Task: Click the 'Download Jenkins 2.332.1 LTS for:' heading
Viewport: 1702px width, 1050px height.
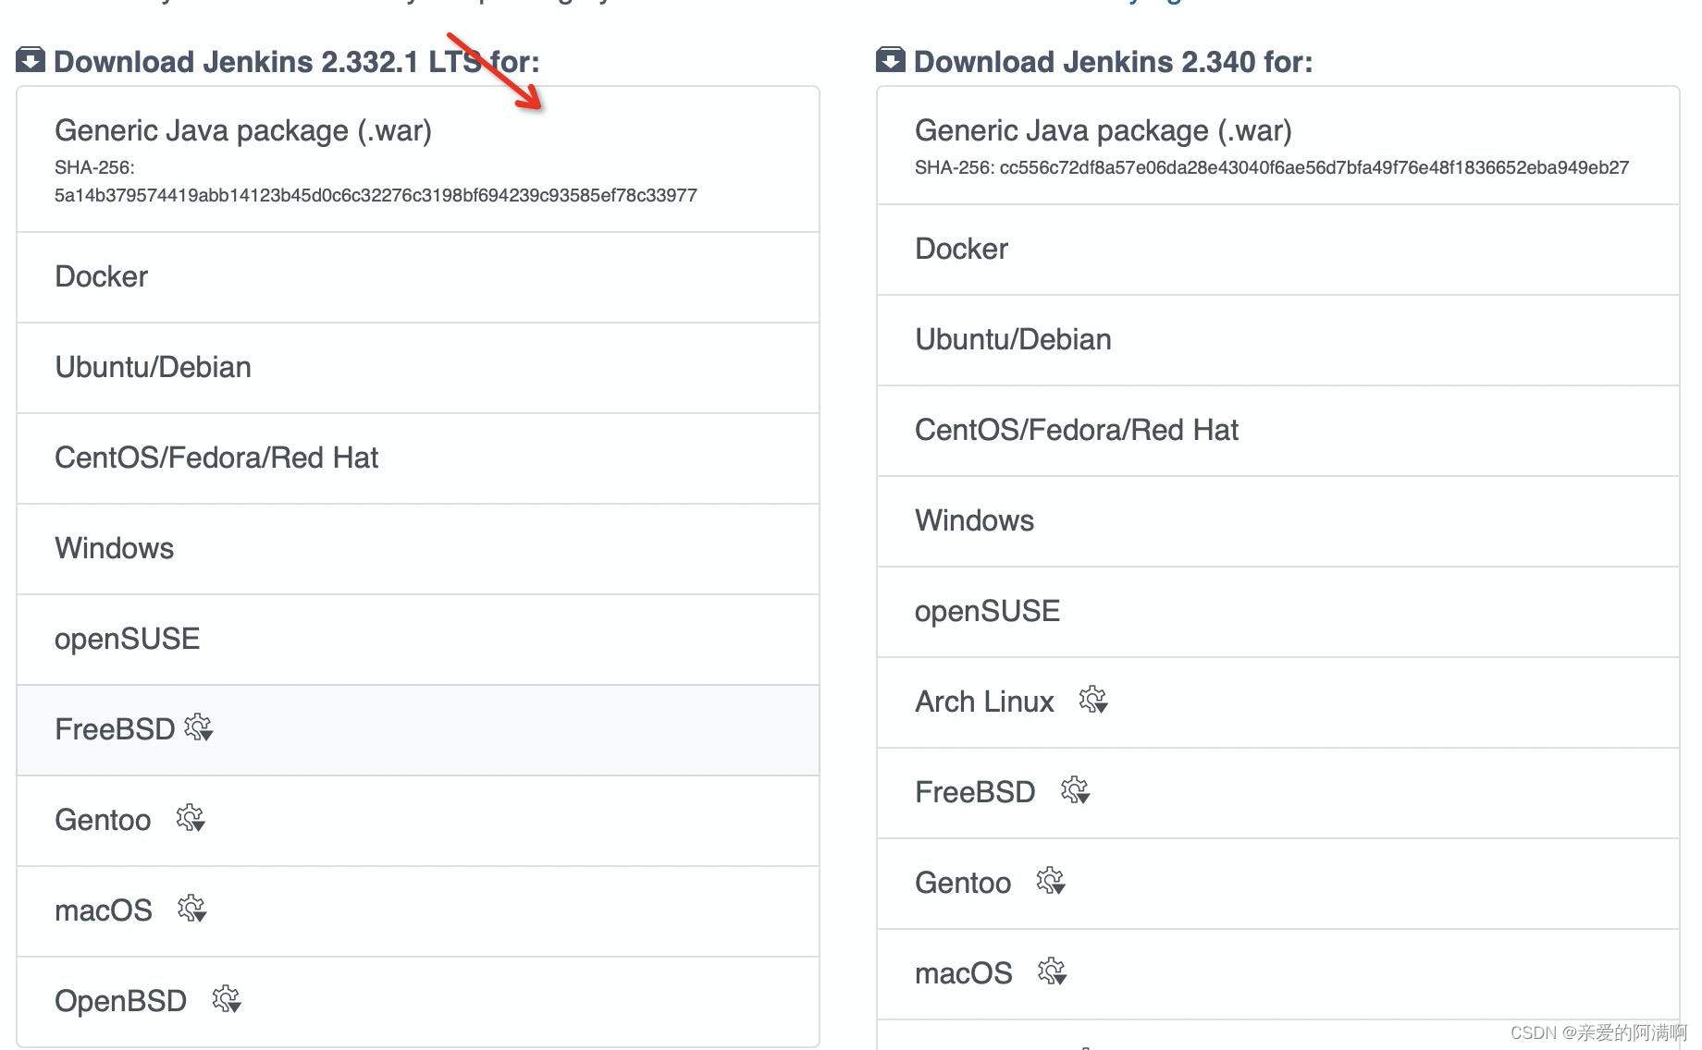Action: [x=296, y=62]
